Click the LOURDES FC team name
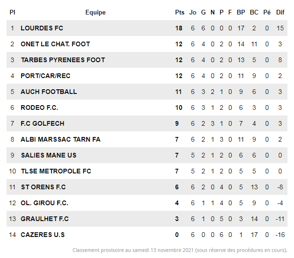Screen dimensions: 294x258 click(42, 28)
